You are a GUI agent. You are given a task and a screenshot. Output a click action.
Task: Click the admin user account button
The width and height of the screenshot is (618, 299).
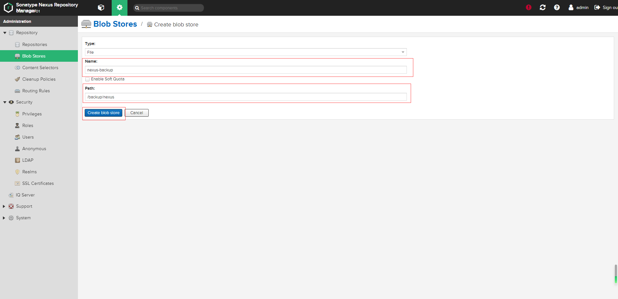pyautogui.click(x=578, y=7)
